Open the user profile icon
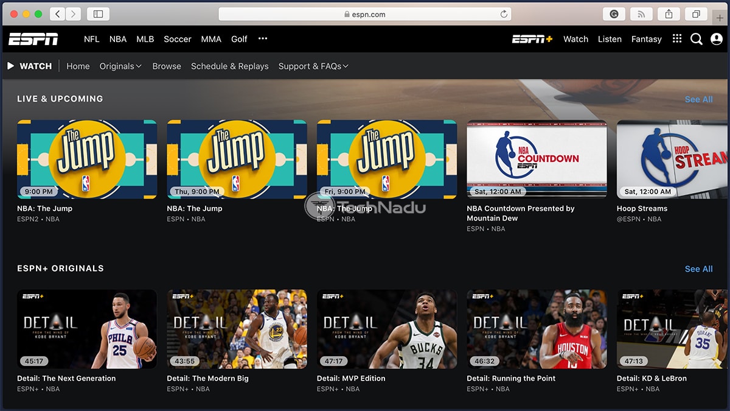 point(717,39)
